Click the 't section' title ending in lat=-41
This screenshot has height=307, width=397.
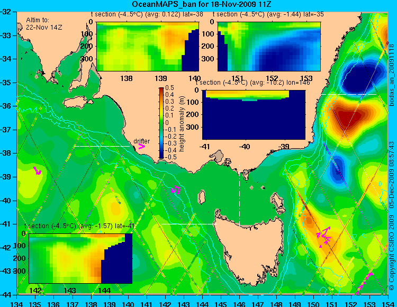coord(79,226)
